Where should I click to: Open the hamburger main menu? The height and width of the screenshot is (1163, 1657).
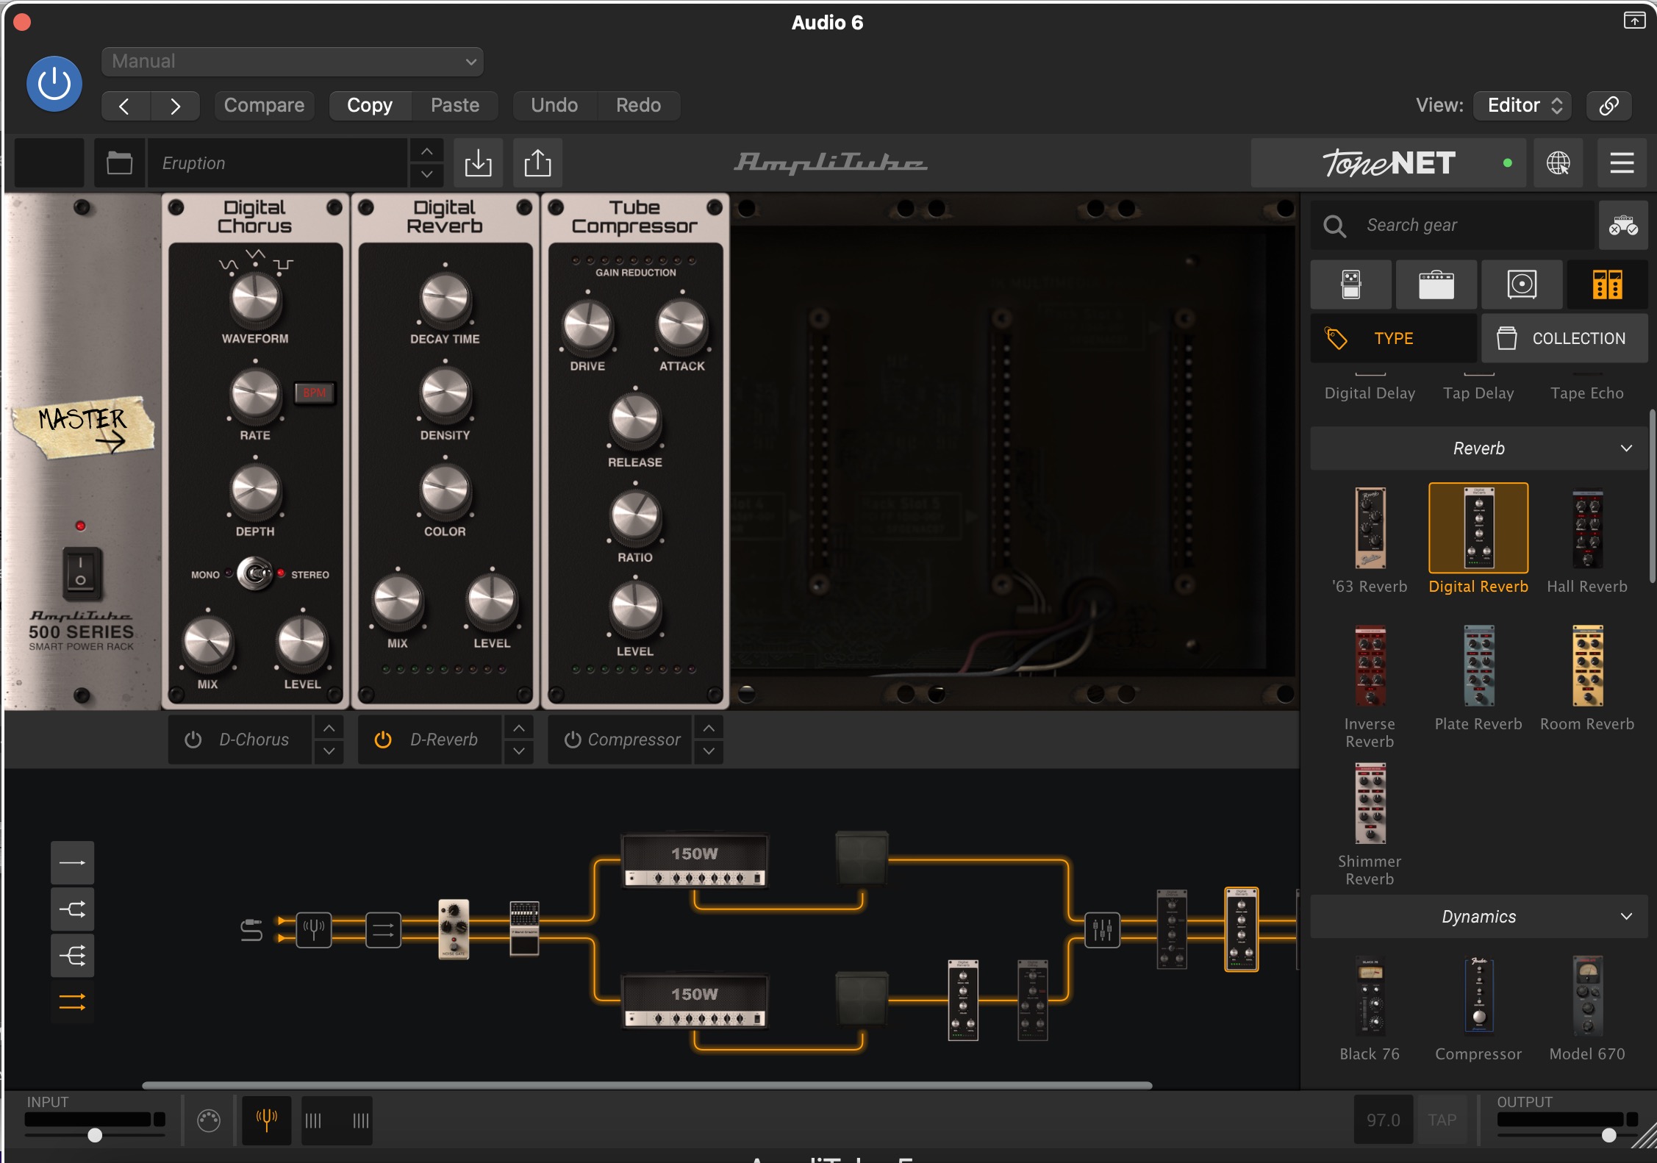(1622, 162)
